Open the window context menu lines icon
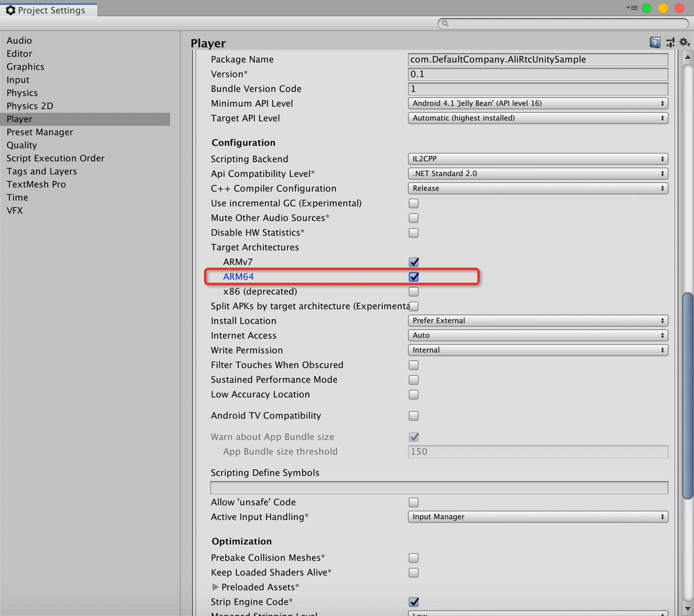This screenshot has height=616, width=694. [x=632, y=8]
